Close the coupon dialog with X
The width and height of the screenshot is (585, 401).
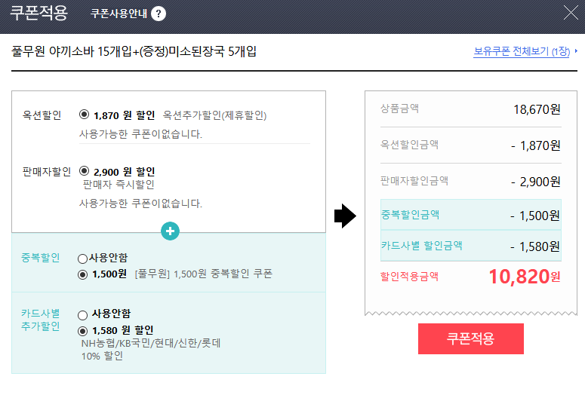571,13
